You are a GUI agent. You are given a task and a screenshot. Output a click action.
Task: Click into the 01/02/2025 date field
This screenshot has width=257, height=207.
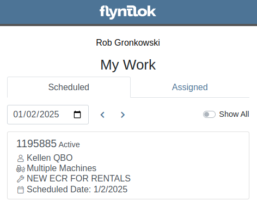(x=48, y=115)
